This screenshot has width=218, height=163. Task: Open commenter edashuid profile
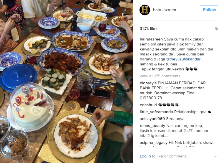click(x=148, y=105)
